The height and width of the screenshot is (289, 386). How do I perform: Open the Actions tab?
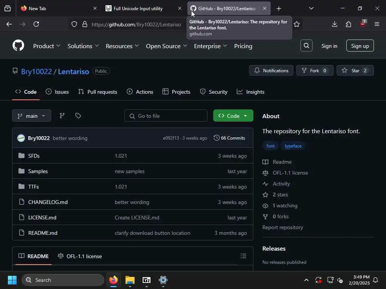click(x=140, y=92)
